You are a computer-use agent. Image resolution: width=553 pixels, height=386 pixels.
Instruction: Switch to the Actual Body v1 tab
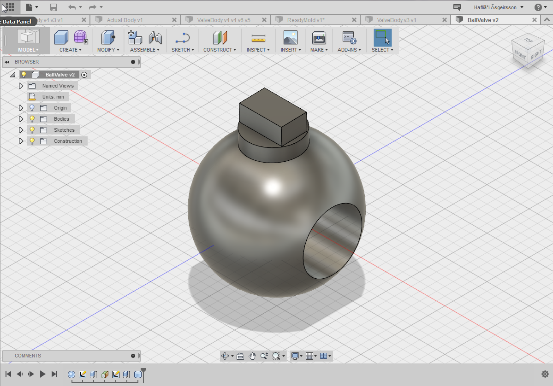125,20
